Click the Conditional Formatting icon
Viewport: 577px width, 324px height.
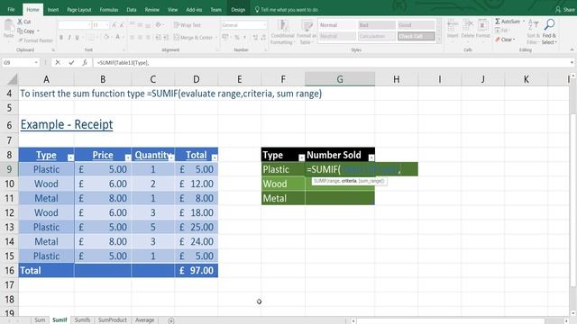coord(282,26)
